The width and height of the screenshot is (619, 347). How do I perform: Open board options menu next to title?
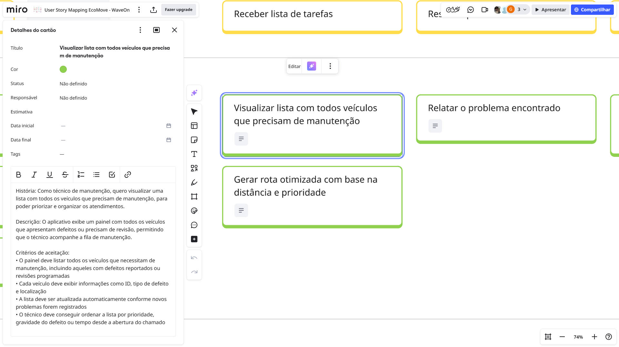click(x=139, y=10)
